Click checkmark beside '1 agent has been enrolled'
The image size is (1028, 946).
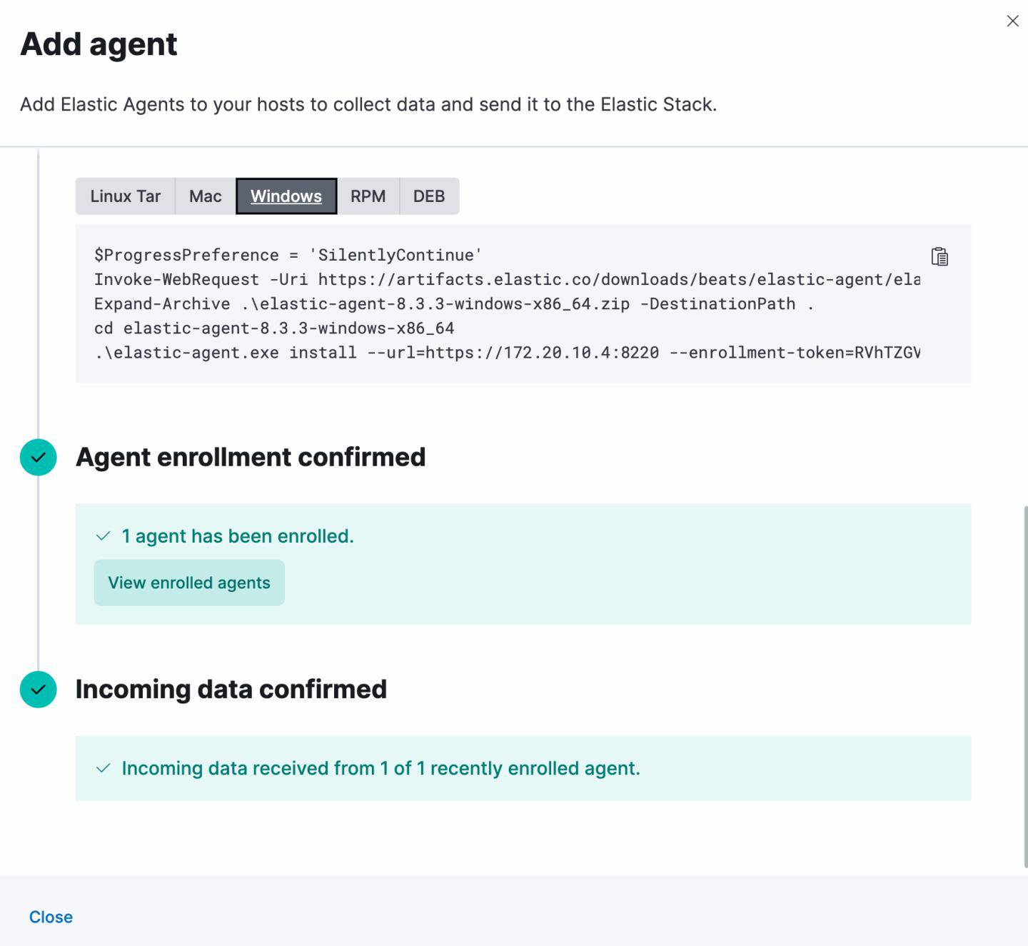(x=104, y=535)
